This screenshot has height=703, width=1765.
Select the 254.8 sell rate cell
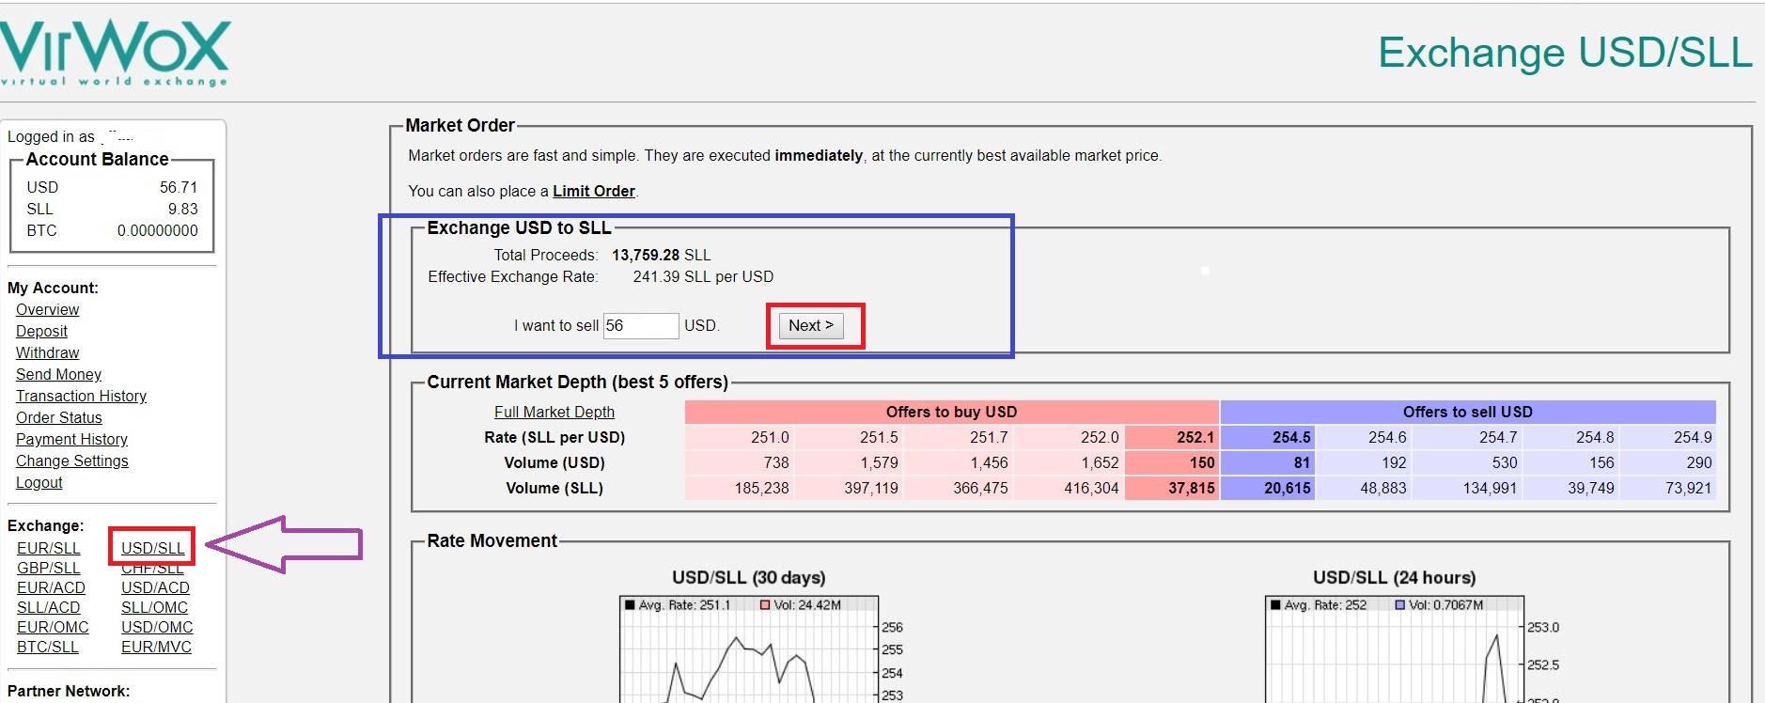(1571, 437)
